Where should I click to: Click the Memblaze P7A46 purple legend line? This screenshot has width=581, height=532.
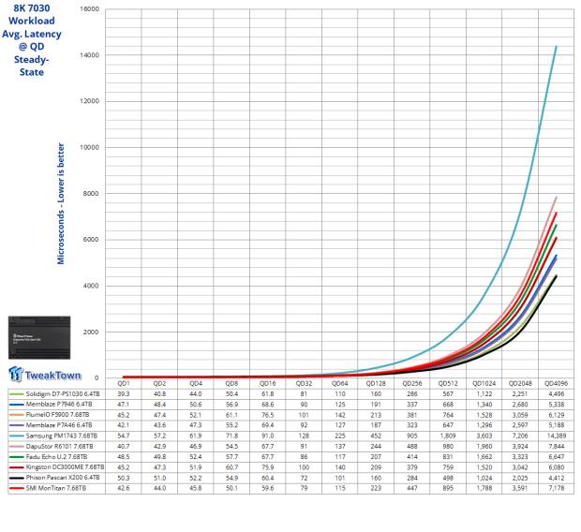point(16,425)
